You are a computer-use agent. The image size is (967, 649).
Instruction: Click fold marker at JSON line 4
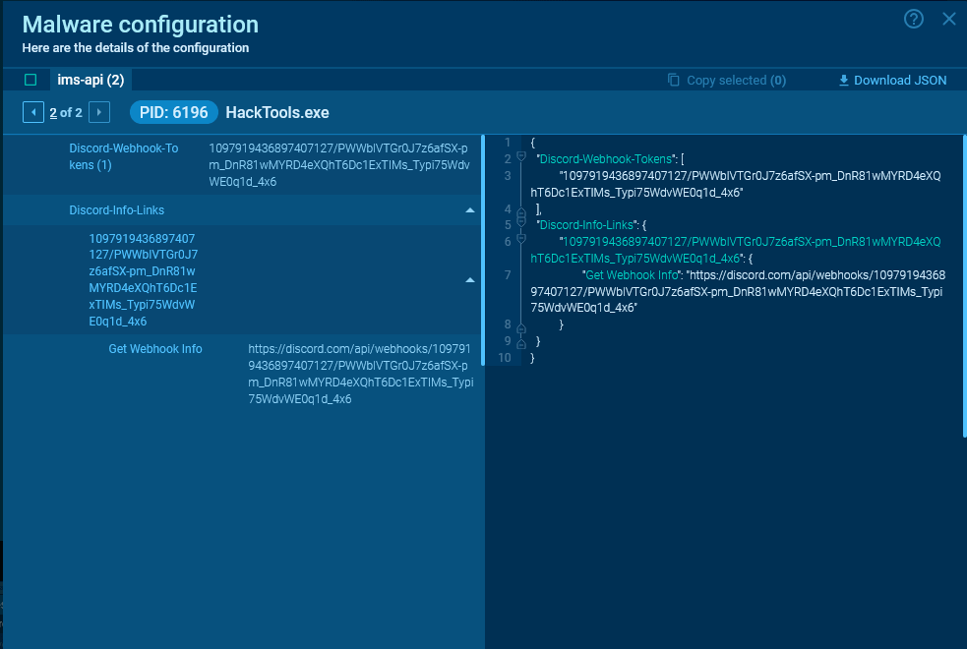point(521,211)
